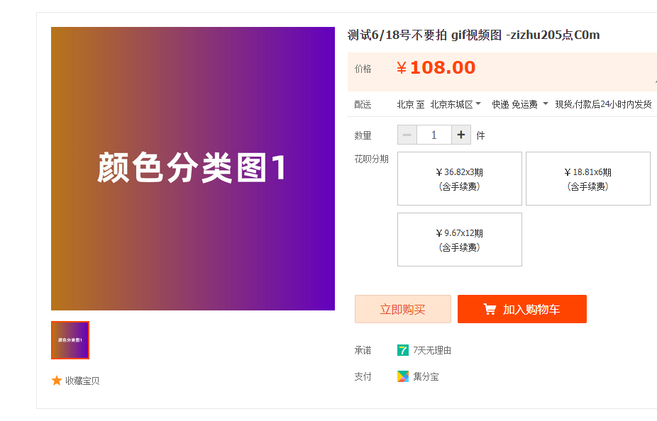
Task: Click the 现货 24-hour dispatch notice
Action: click(x=603, y=104)
